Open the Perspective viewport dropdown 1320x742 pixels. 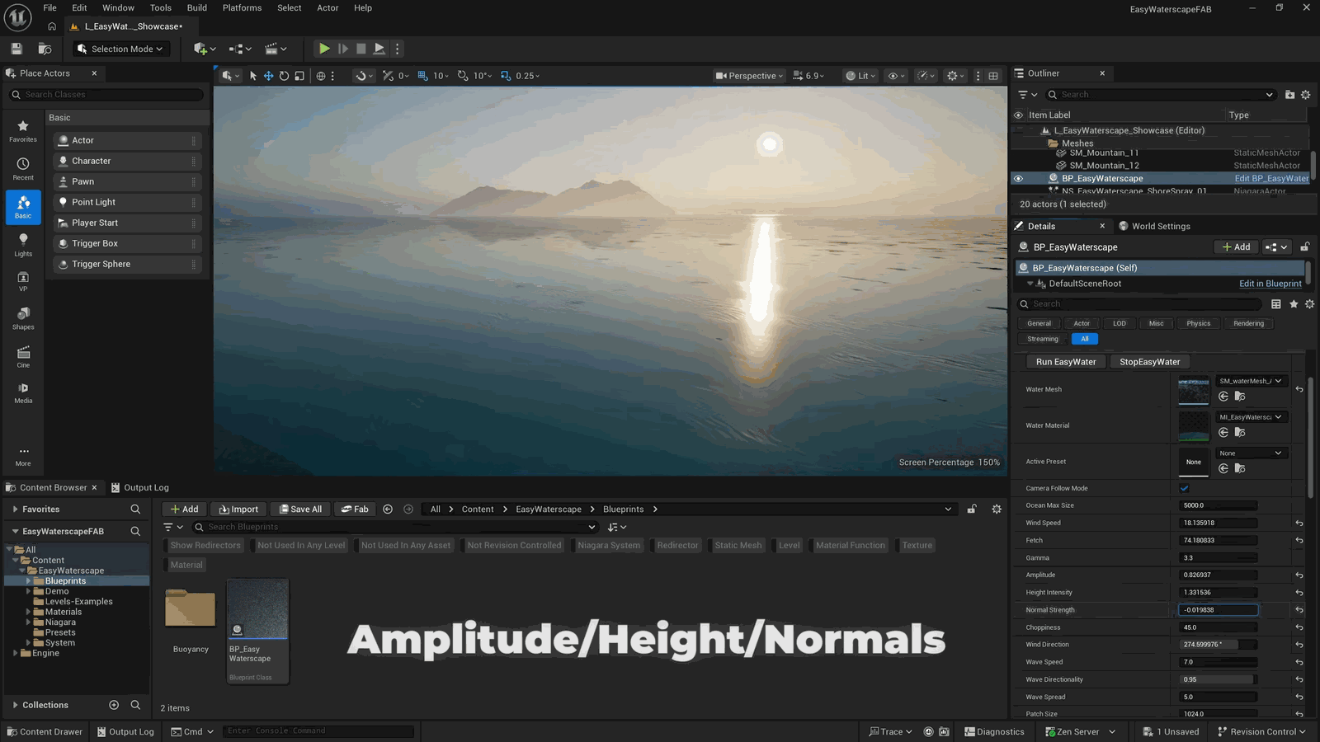[749, 76]
